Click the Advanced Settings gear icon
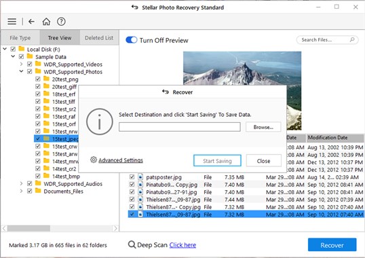This screenshot has height=258, width=365. coord(94,160)
